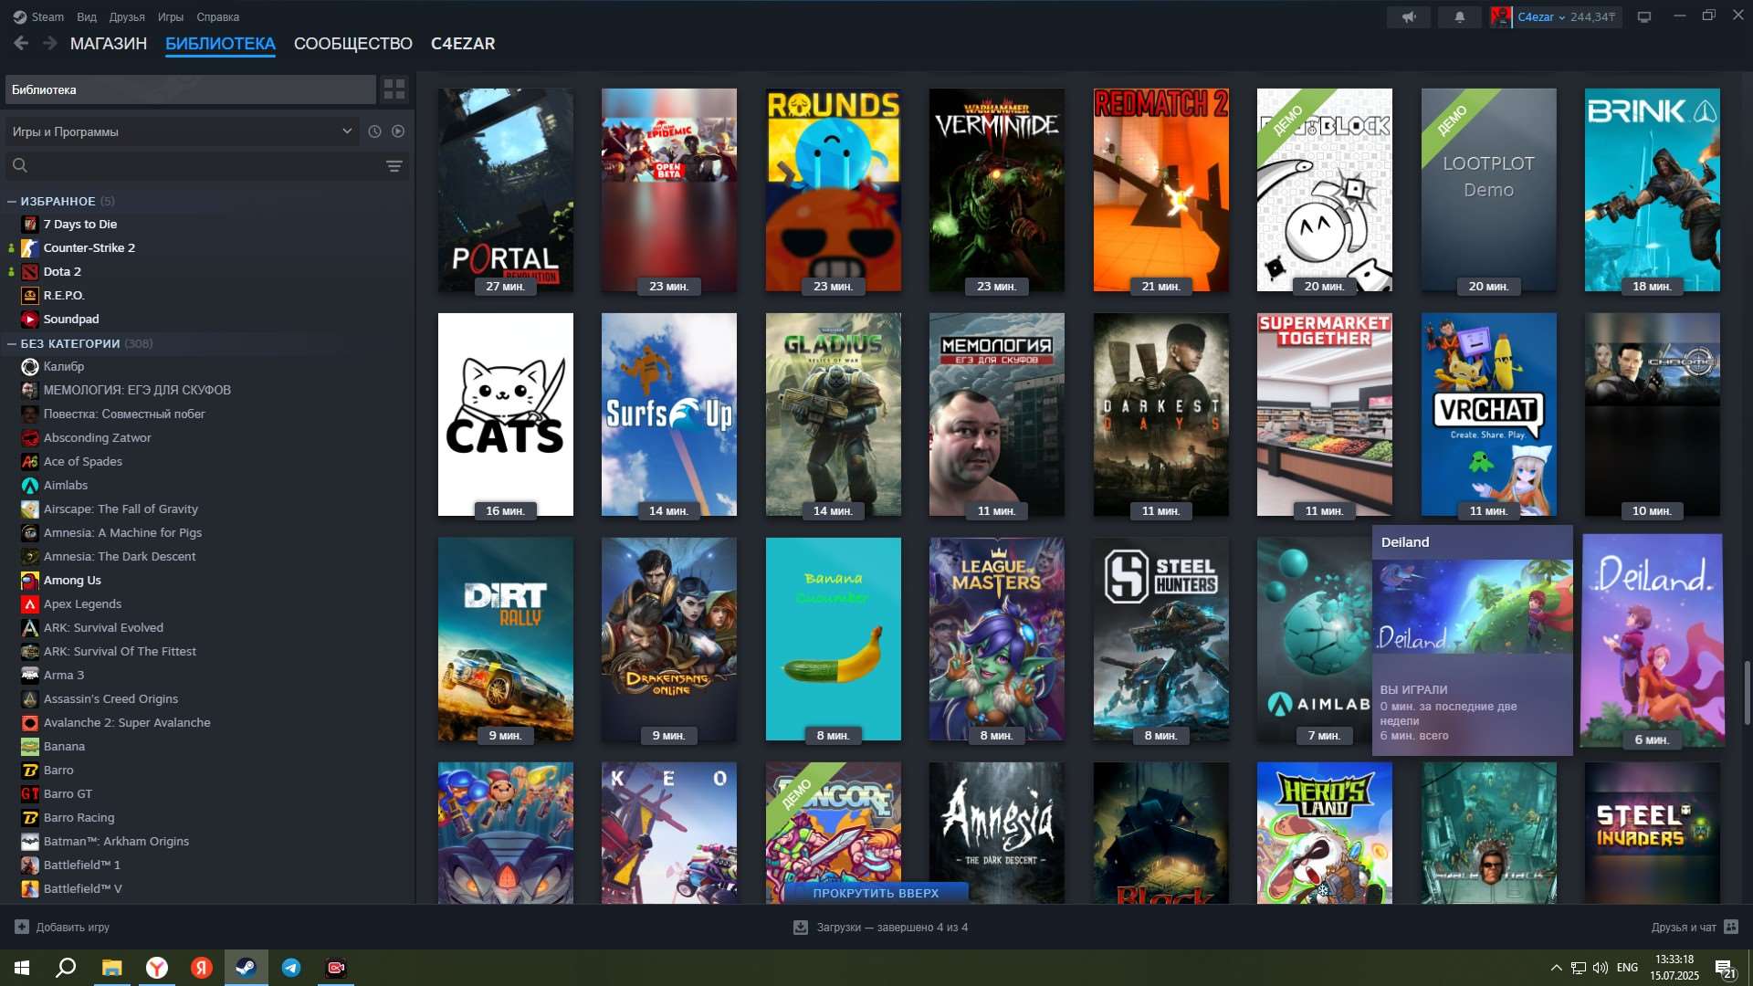This screenshot has width=1753, height=986.
Task: Show hidden tray icons chevron
Action: tap(1556, 968)
